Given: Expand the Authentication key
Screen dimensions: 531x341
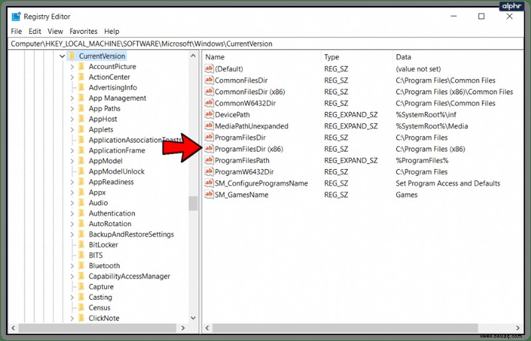Looking at the screenshot, I should pyautogui.click(x=72, y=214).
